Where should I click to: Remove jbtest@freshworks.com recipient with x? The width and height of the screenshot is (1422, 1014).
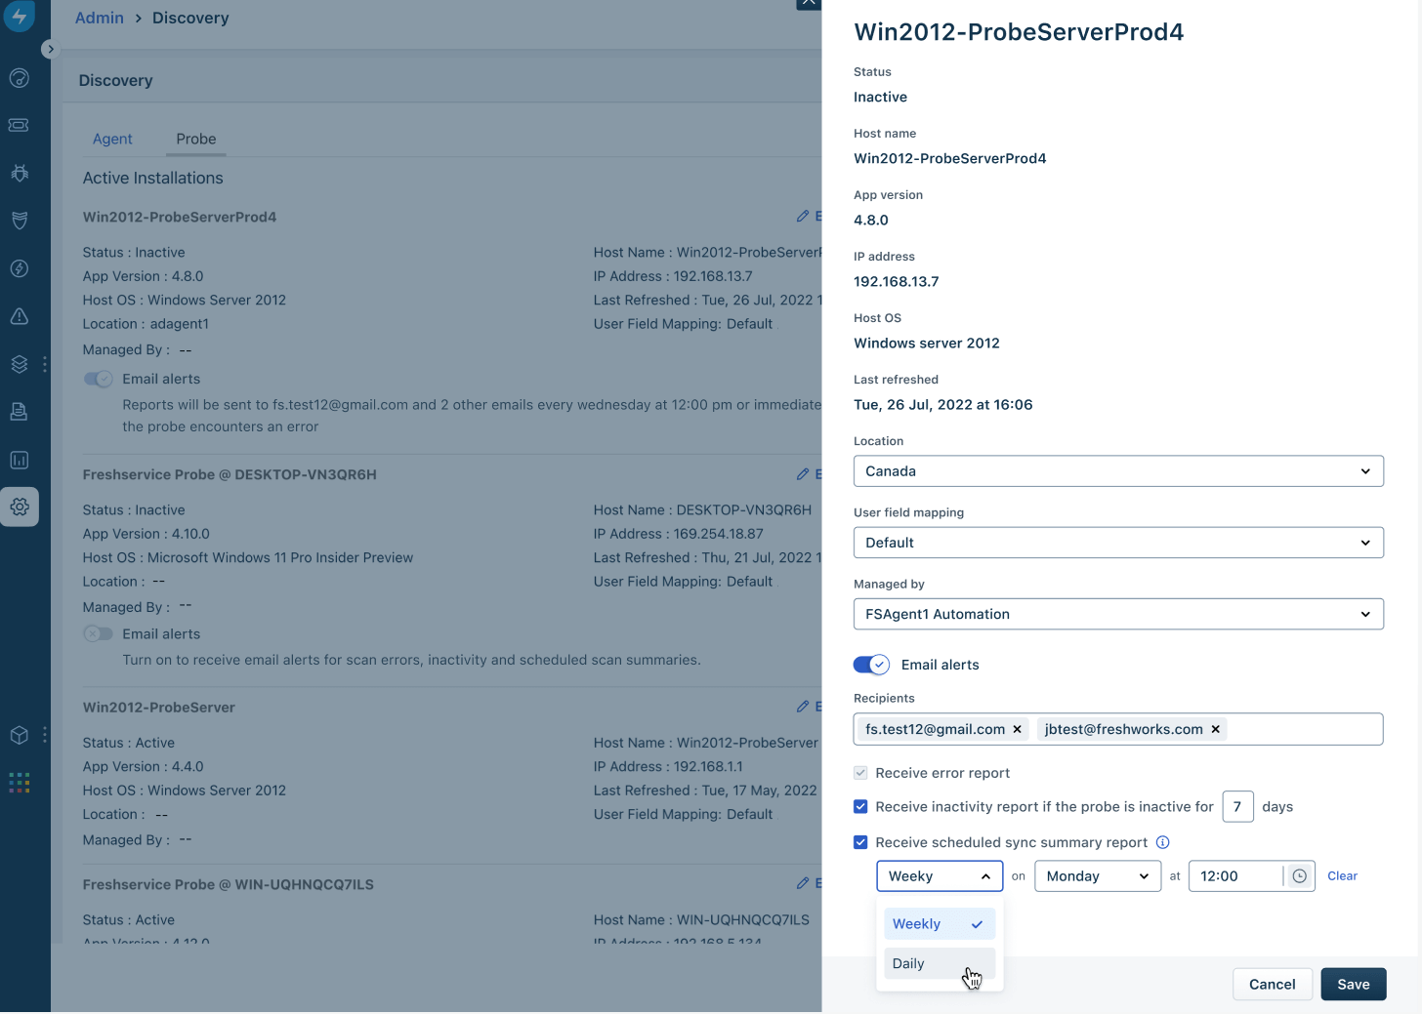click(x=1216, y=729)
